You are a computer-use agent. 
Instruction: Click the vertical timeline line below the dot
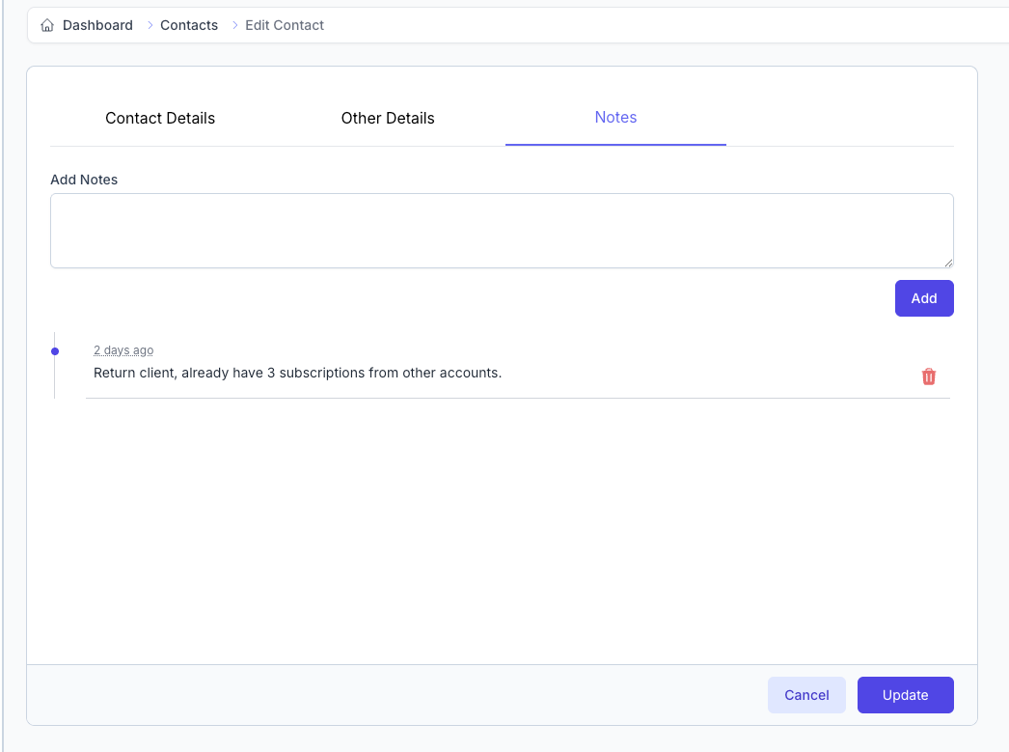(x=55, y=378)
